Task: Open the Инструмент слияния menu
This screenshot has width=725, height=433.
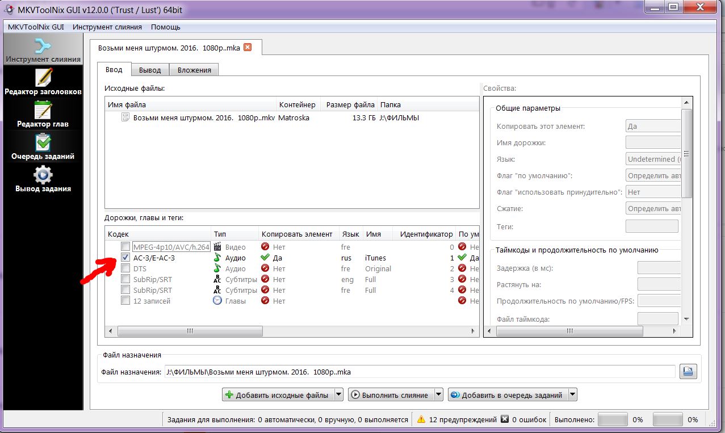Action: pyautogui.click(x=107, y=27)
